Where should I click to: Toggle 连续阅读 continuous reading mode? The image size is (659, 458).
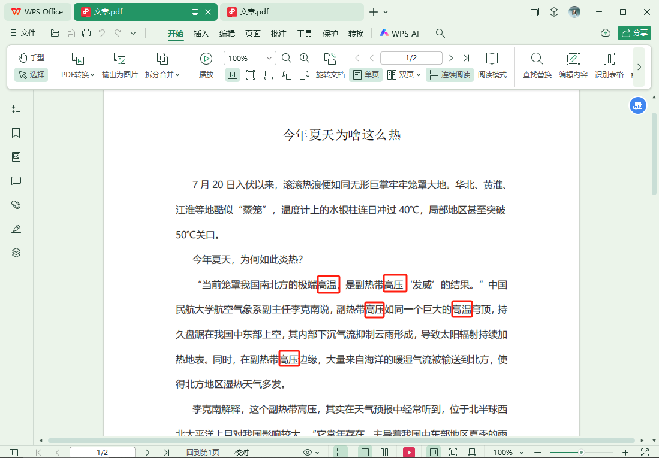point(449,75)
